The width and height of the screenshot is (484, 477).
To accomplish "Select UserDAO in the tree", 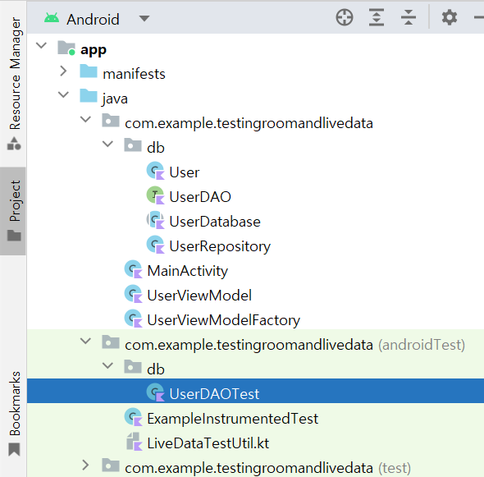I will 200,197.
